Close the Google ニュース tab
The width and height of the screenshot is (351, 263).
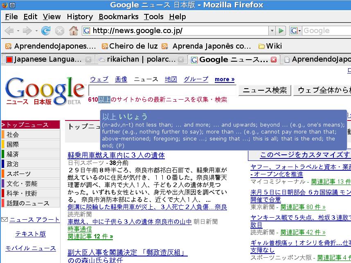pos(274,60)
